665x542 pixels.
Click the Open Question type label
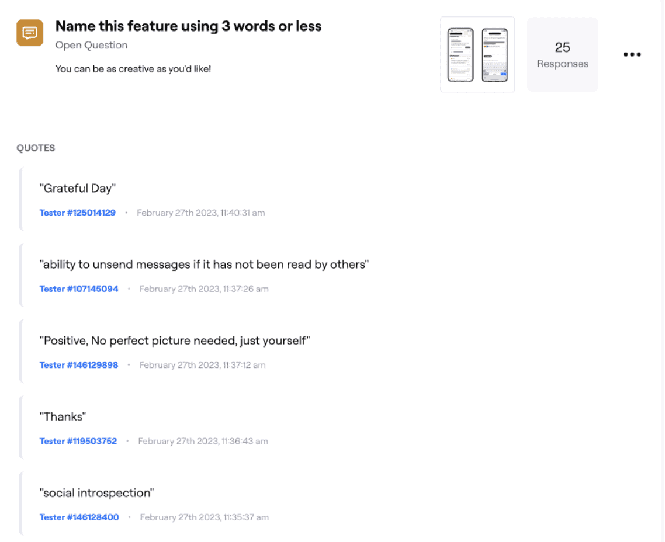tap(91, 46)
